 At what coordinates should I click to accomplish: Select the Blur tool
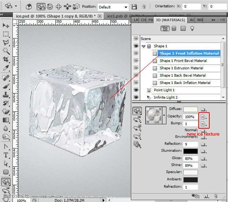click(x=6, y=128)
